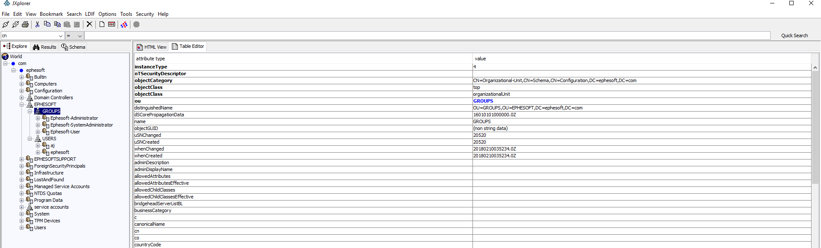Image resolution: width=821 pixels, height=248 pixels.
Task: Click the Copy branch icon
Action: point(47,24)
